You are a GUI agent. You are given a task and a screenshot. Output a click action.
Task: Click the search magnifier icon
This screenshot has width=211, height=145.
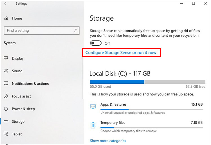[76, 30]
